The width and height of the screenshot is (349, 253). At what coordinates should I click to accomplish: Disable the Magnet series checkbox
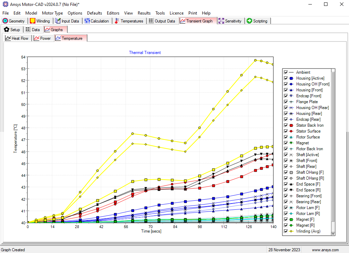click(x=286, y=143)
